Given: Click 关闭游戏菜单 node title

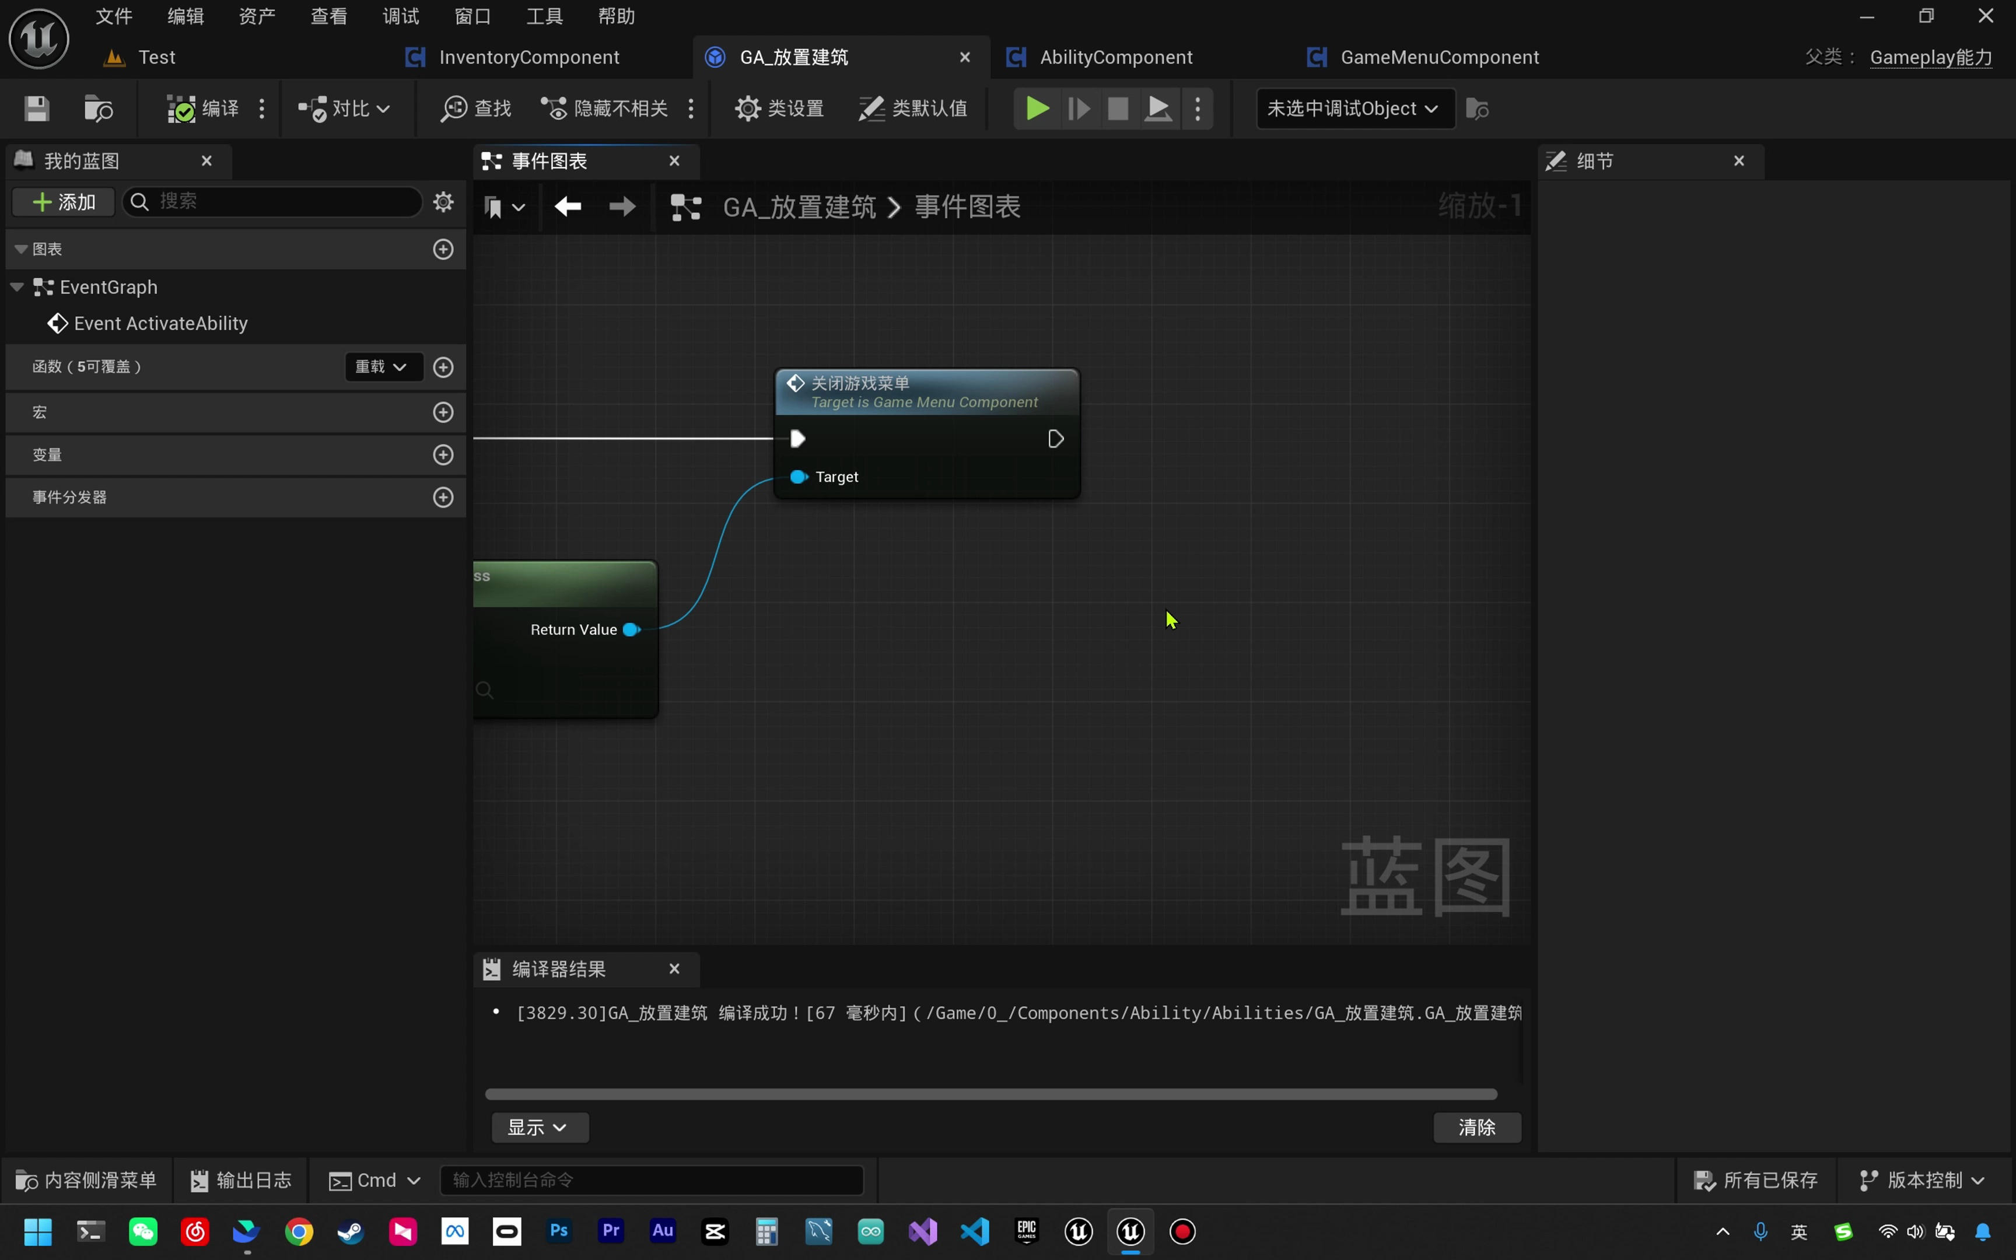Looking at the screenshot, I should coord(860,383).
